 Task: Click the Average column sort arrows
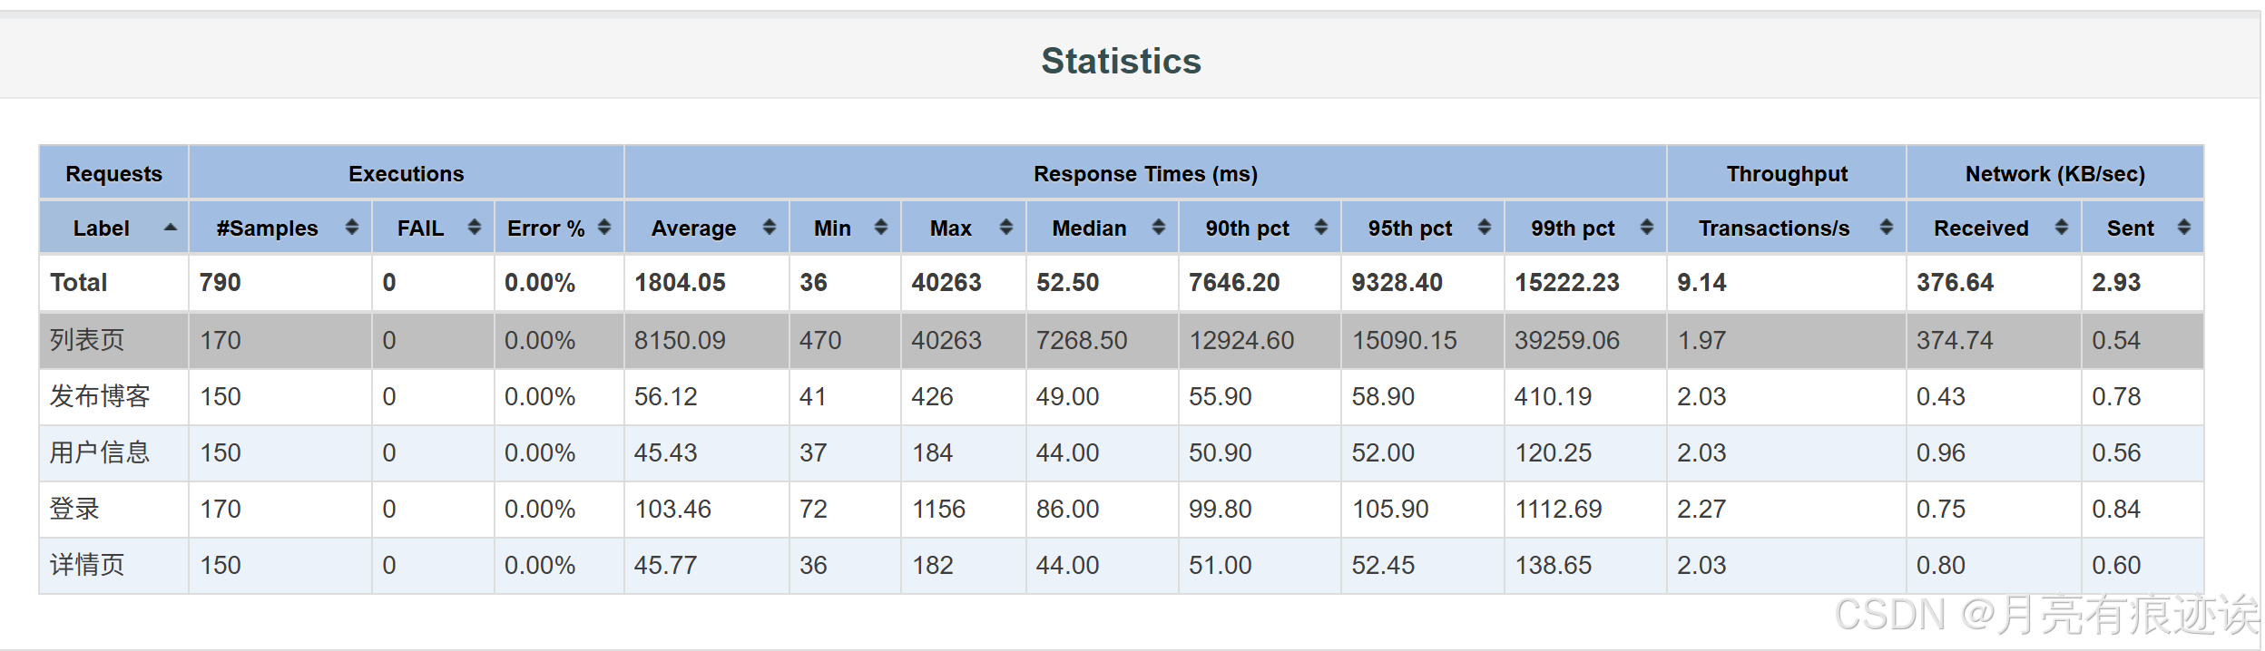[770, 228]
